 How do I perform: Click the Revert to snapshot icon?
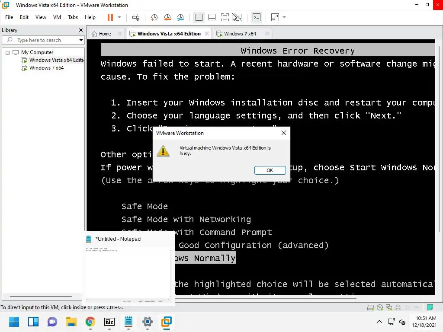pyautogui.click(x=167, y=17)
